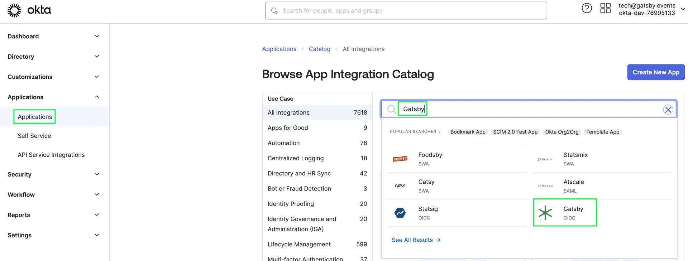Click the Dashboard sidebar label
This screenshot has height=261, width=688.
click(x=23, y=36)
